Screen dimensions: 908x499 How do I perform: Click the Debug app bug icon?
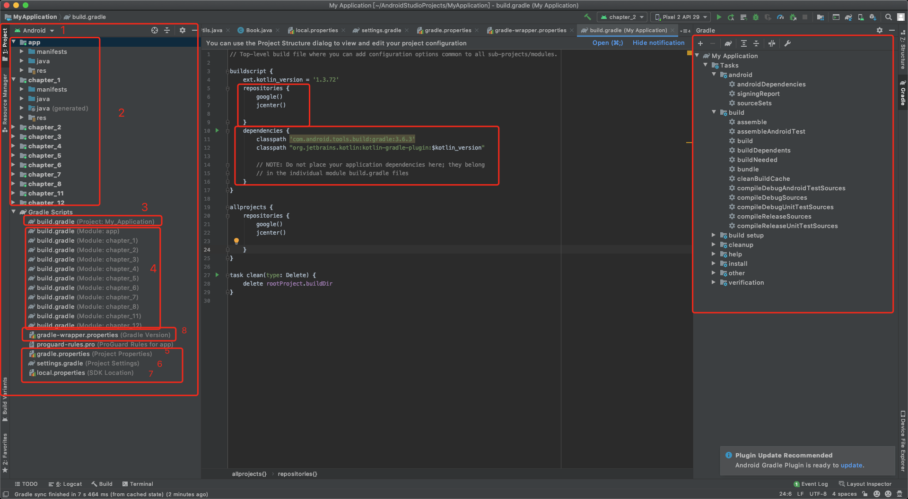tap(756, 17)
